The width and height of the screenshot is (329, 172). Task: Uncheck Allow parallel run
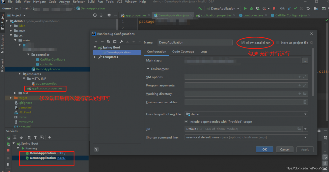243,43
